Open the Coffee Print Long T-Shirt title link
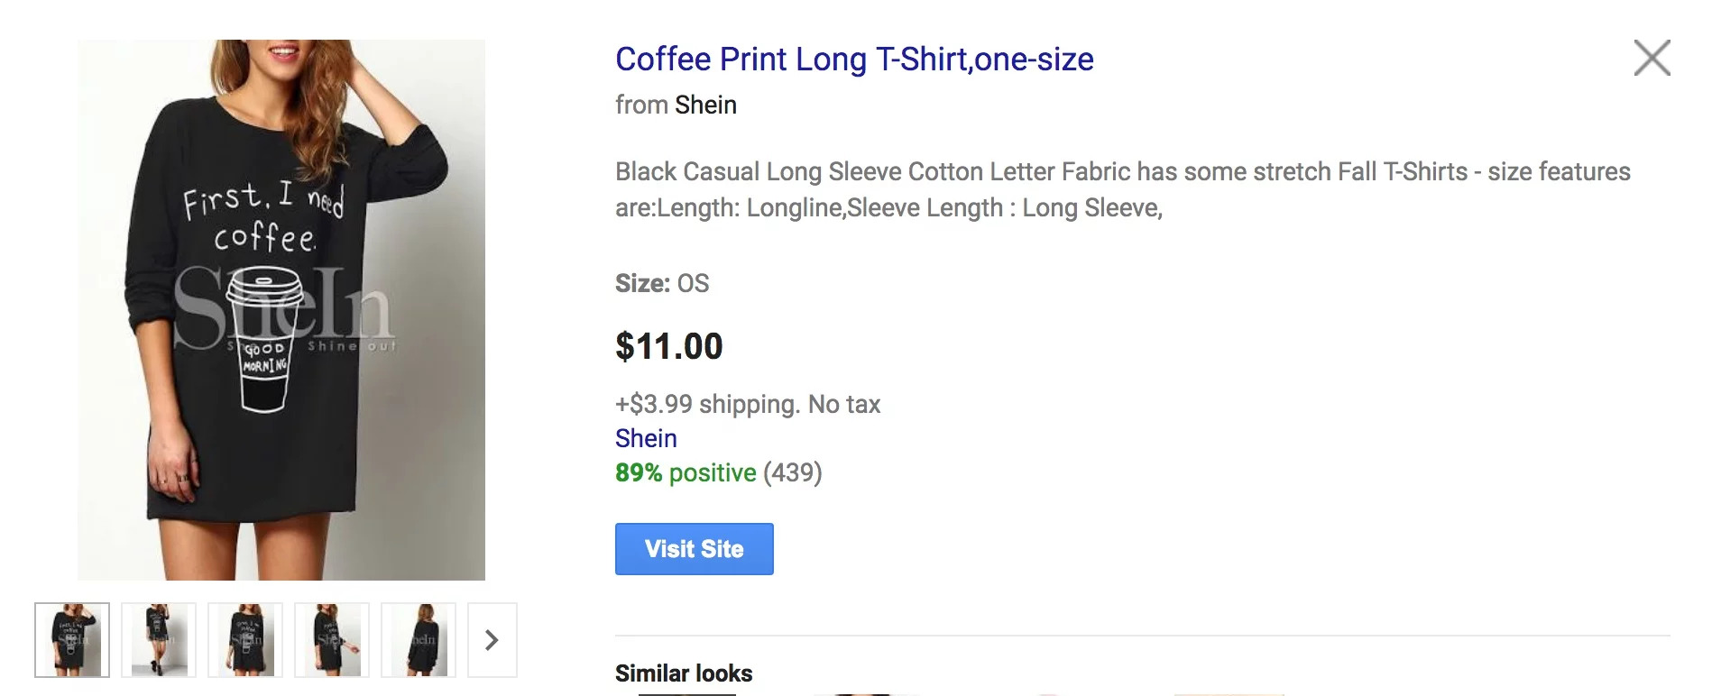1712x696 pixels. tap(854, 60)
